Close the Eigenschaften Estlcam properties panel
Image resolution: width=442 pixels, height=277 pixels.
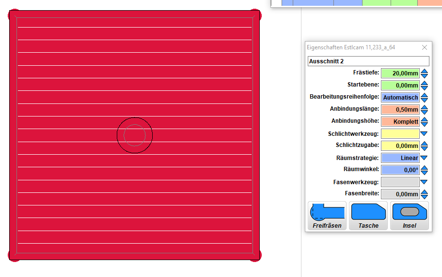[x=424, y=47]
